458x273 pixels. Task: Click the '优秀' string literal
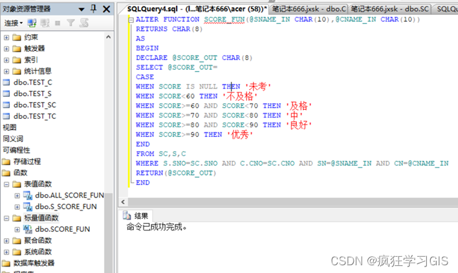pyautogui.click(x=240, y=135)
